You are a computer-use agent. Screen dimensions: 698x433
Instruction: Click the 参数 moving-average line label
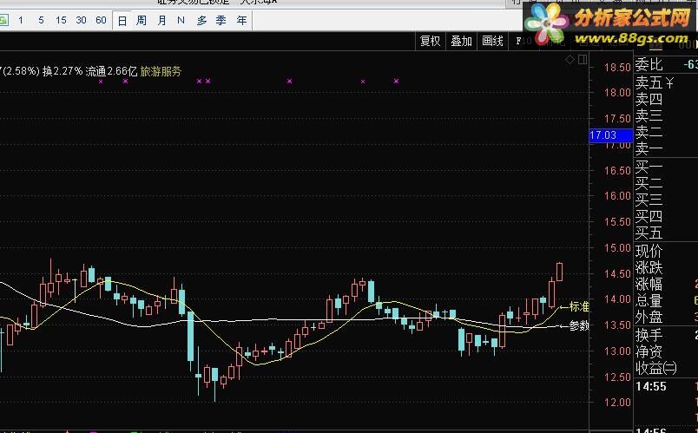(579, 325)
